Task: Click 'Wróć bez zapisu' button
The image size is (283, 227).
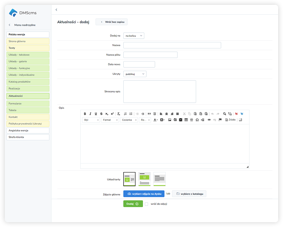Action: pos(112,22)
